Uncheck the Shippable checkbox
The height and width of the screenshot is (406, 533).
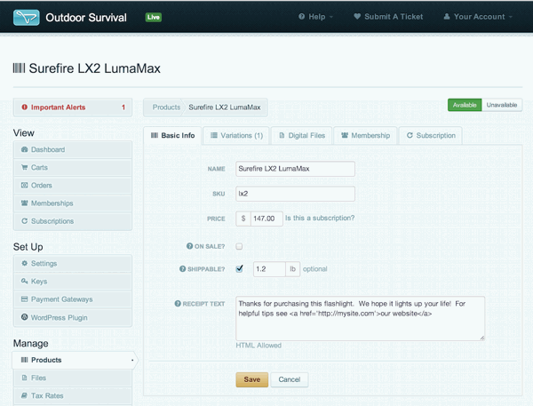(239, 268)
